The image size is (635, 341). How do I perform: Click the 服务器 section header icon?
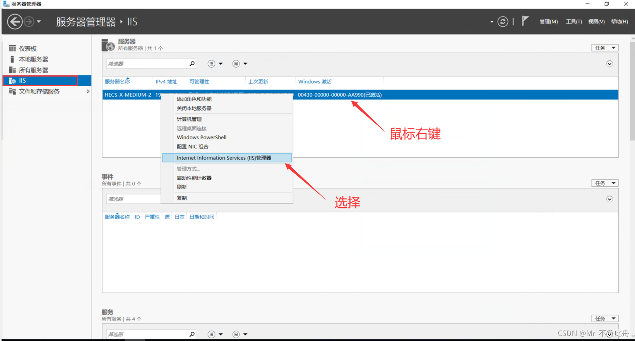108,45
